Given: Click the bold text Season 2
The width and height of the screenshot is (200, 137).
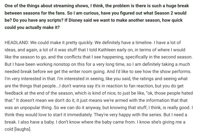Looking at the screenshot, I should 164,13.
